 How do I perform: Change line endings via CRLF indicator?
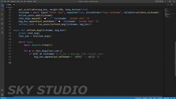point(155,98)
